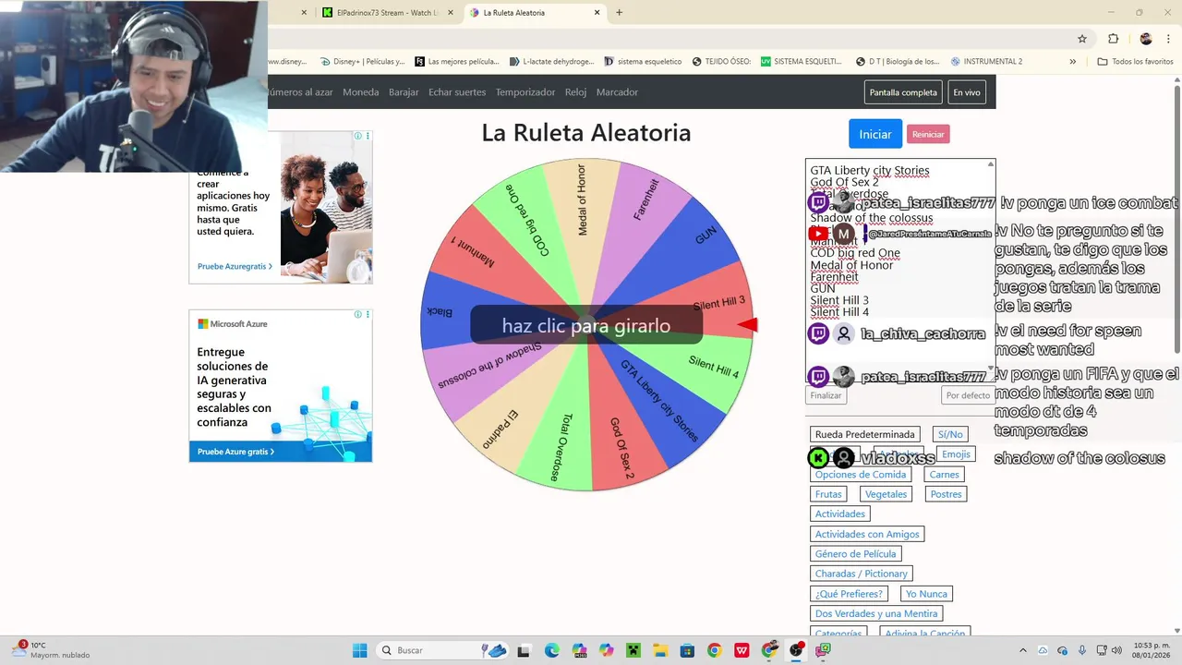Open the Marcador menu item
The image size is (1182, 665).
click(x=617, y=92)
